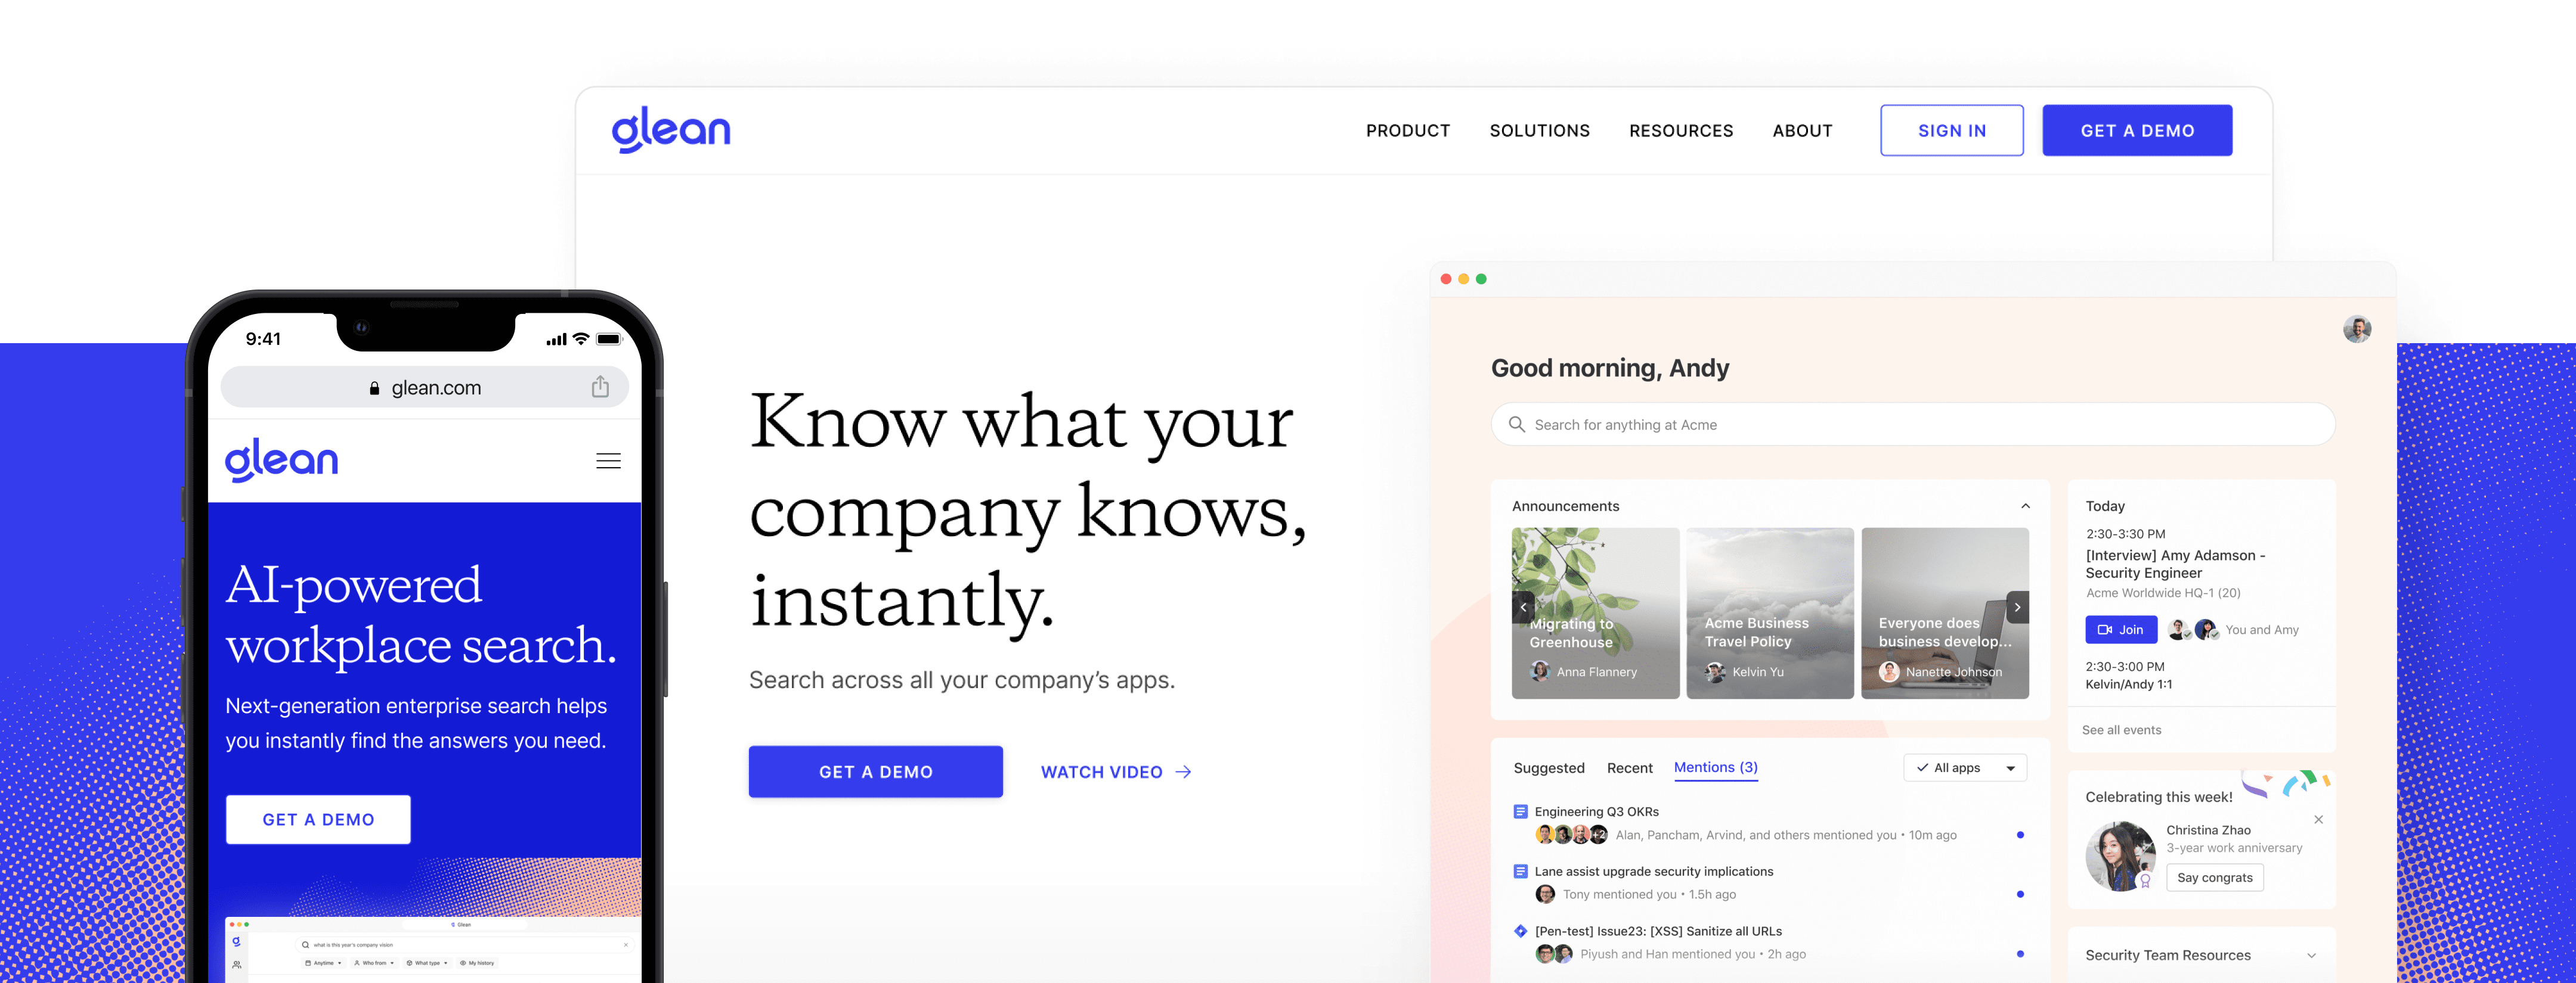Dismiss the Christina Zhao celebration card
This screenshot has height=983, width=2576.
click(2318, 819)
